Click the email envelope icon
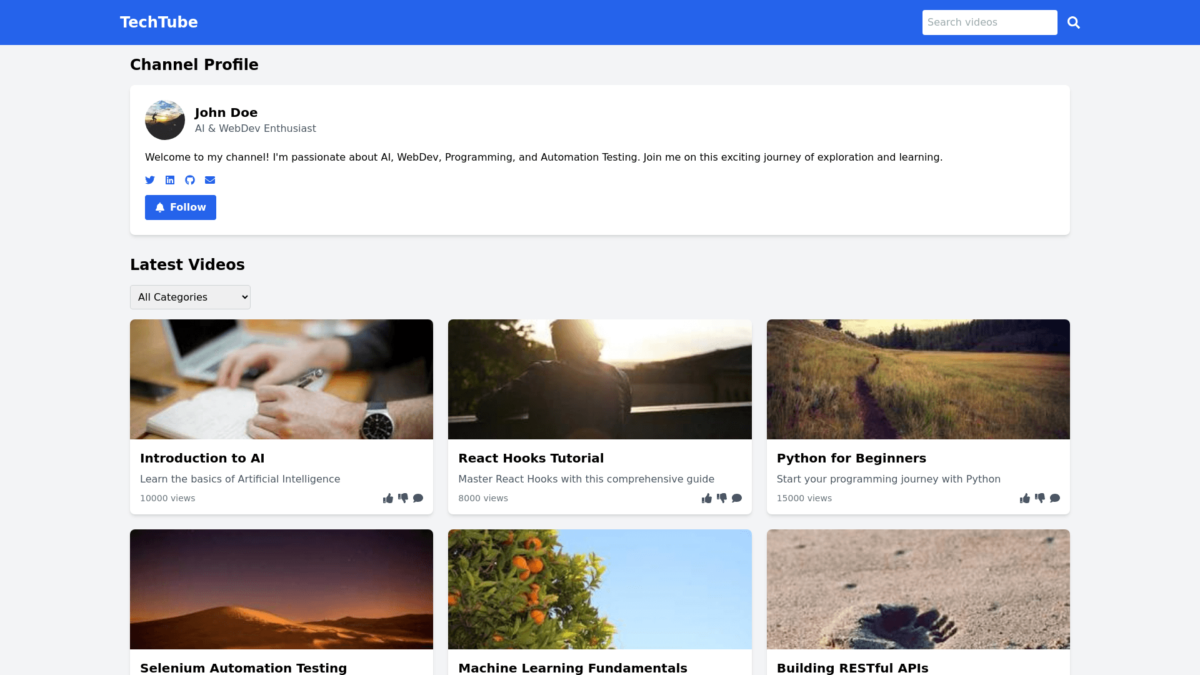Image resolution: width=1200 pixels, height=675 pixels. pyautogui.click(x=210, y=180)
